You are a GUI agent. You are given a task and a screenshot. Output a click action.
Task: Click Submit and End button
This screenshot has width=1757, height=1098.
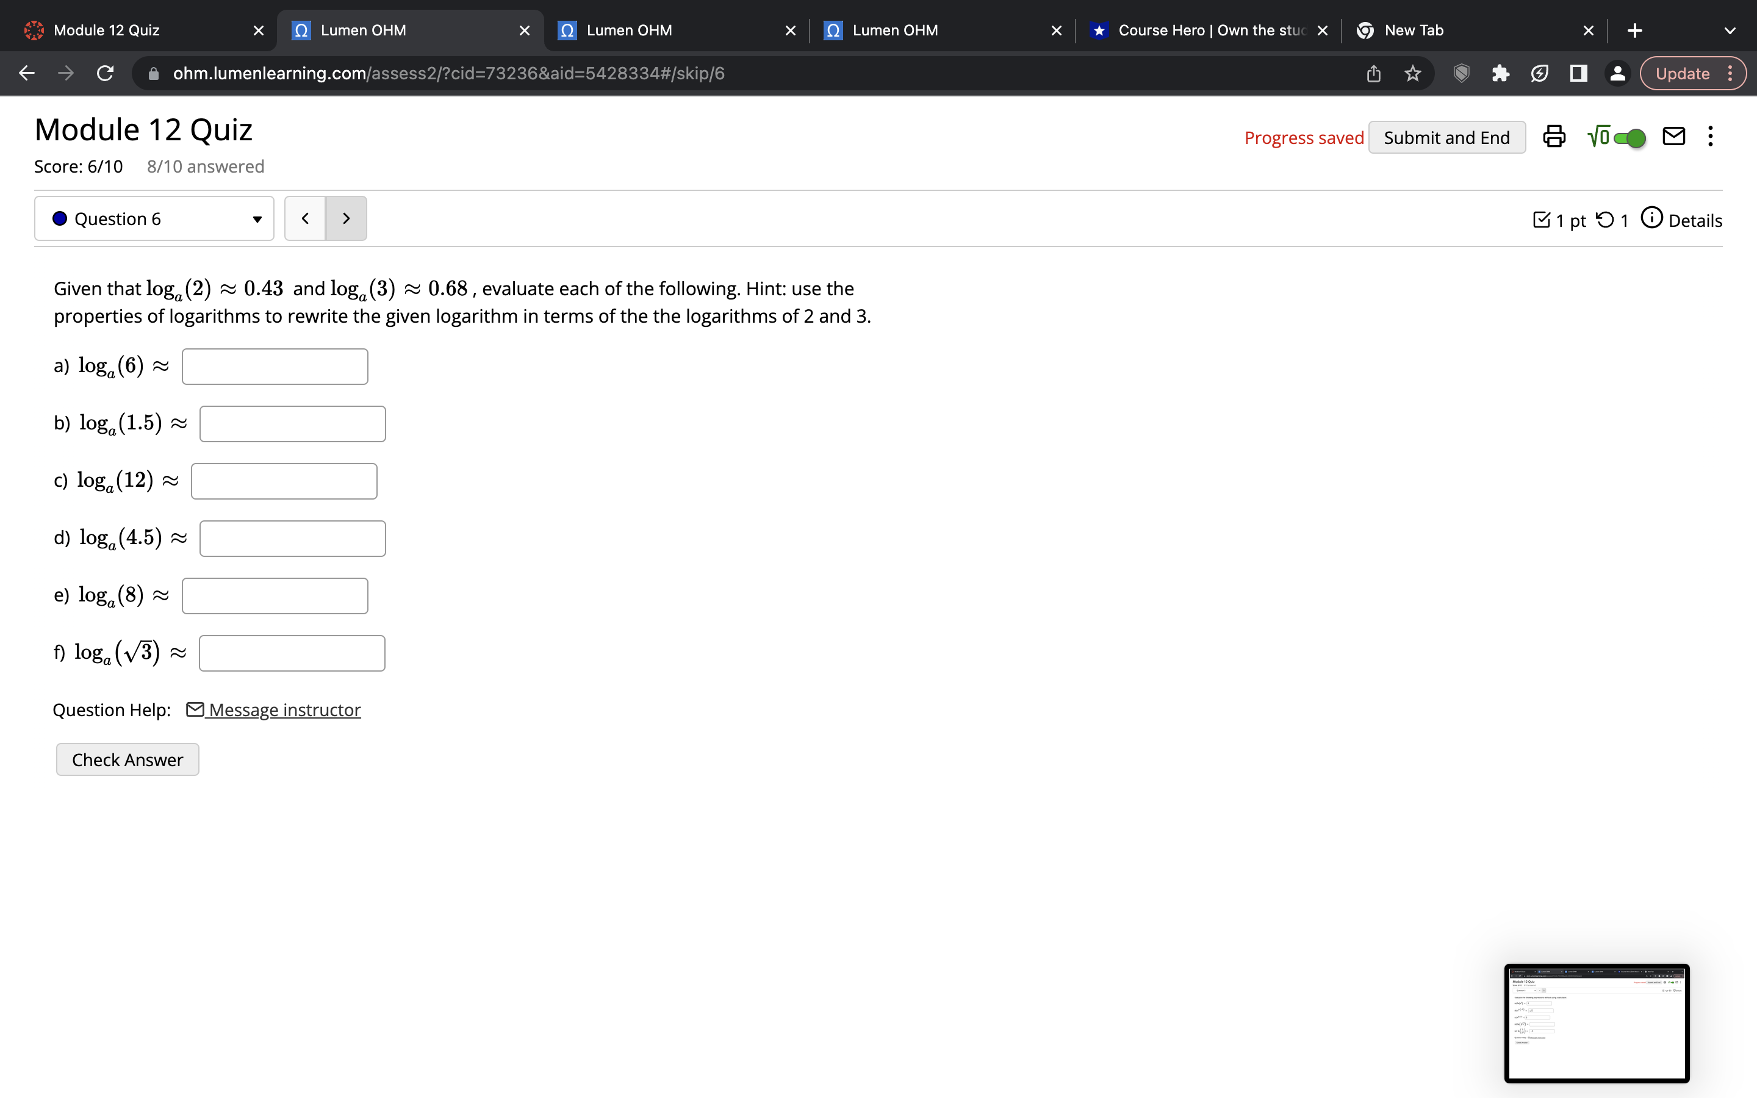[x=1446, y=137]
